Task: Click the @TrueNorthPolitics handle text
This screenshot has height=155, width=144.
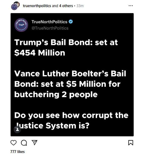Action: tap(50, 28)
